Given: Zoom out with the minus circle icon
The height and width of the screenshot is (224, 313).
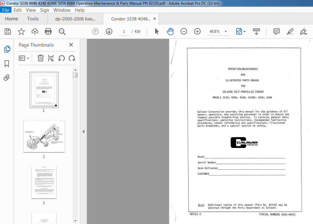Looking at the screenshot, I should pos(184,31).
